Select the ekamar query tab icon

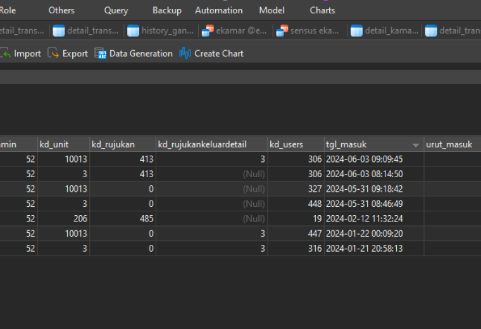[208, 30]
